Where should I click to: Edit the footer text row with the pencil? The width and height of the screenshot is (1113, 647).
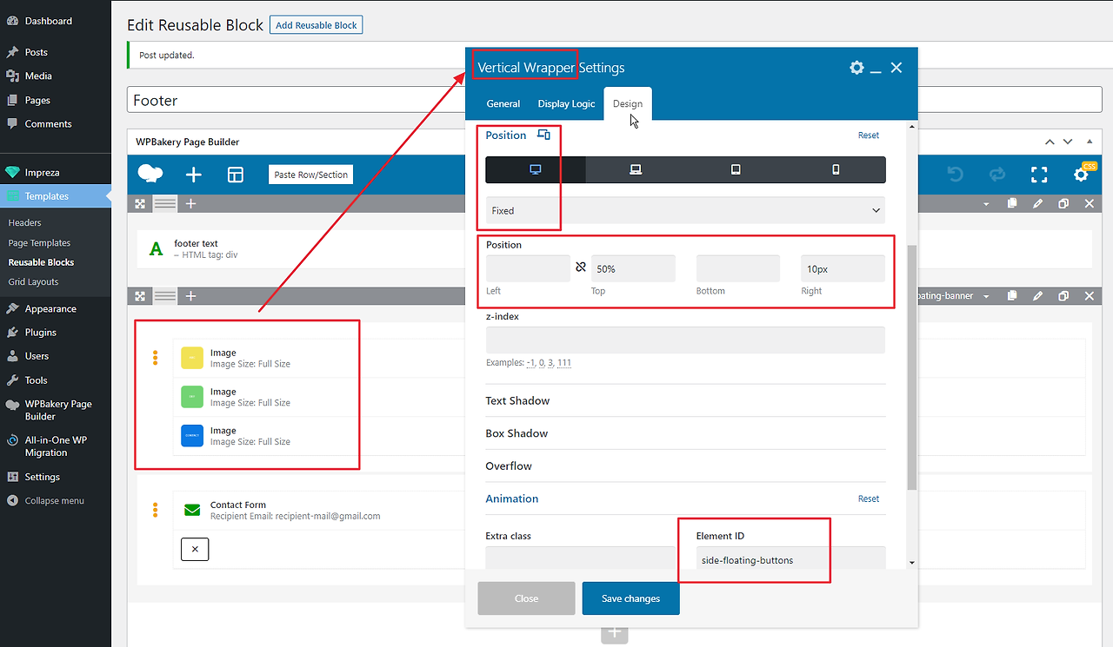tap(1037, 203)
